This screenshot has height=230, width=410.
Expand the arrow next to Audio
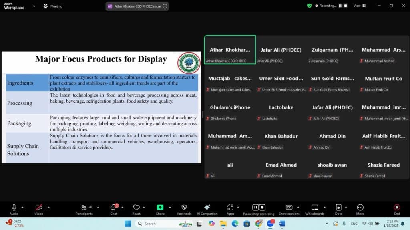(x=22, y=207)
